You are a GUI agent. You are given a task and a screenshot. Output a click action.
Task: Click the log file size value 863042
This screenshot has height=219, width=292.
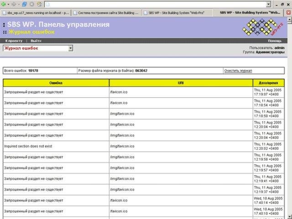click(141, 71)
